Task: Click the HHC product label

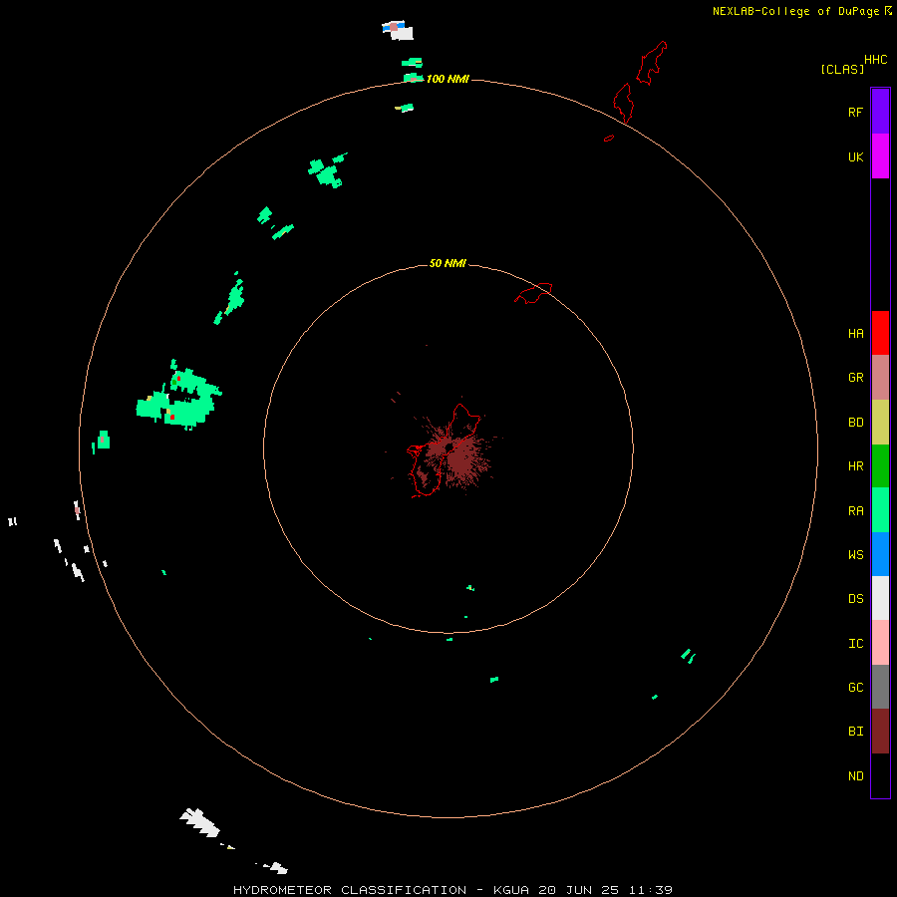Action: pyautogui.click(x=876, y=60)
